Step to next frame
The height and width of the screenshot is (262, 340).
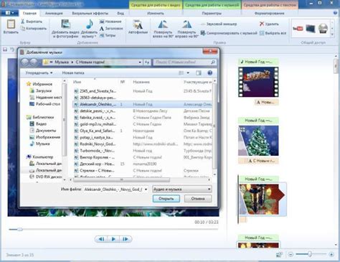[126, 239]
